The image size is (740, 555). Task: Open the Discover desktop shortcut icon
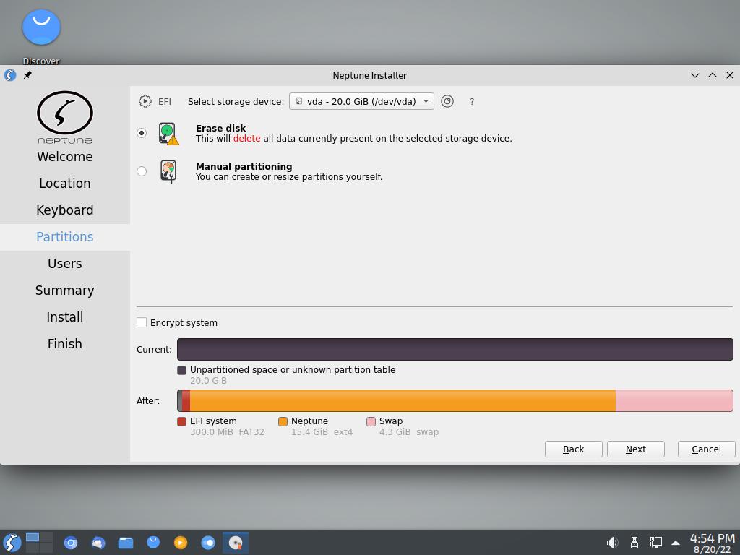(41, 27)
